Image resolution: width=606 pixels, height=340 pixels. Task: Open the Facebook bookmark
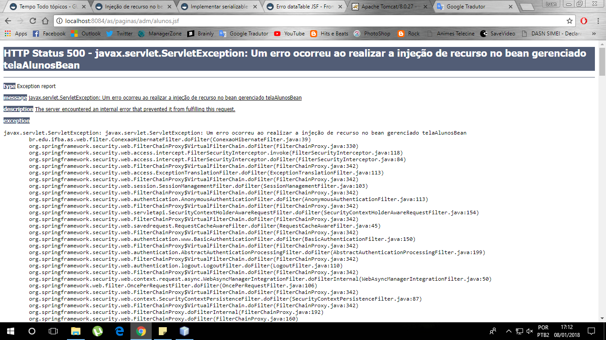click(49, 34)
